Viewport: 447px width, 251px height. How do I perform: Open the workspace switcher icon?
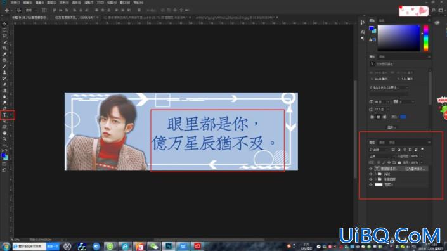coord(441,10)
